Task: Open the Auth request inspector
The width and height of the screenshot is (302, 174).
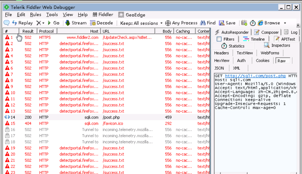Action: pos(241,60)
